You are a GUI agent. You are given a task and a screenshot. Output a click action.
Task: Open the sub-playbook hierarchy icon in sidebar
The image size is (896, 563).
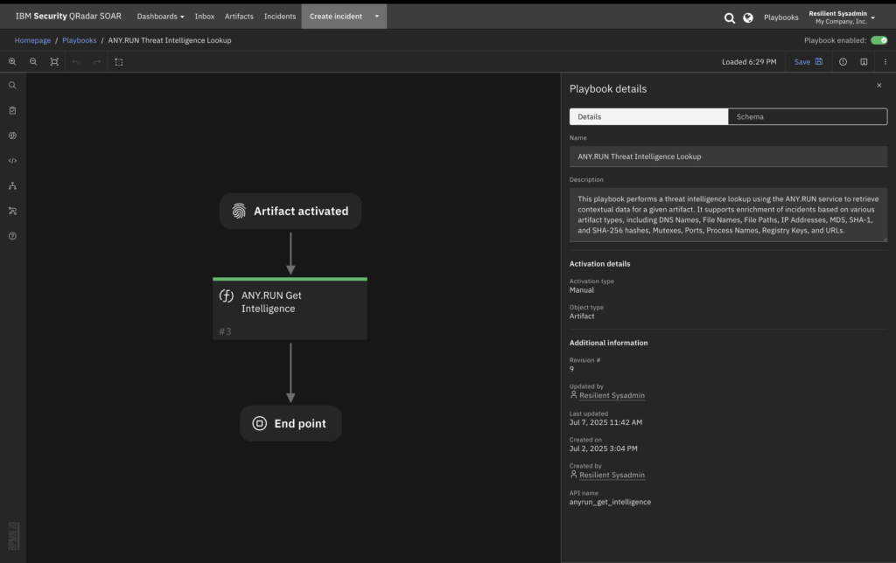(x=12, y=186)
